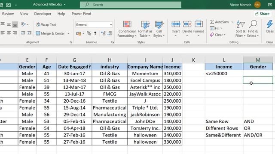Select the Date Engaged? header cell

click(74, 67)
